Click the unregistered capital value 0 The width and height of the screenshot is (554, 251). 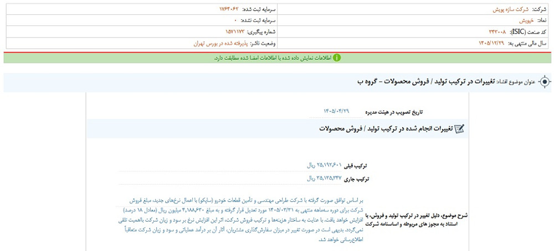[x=235, y=21]
